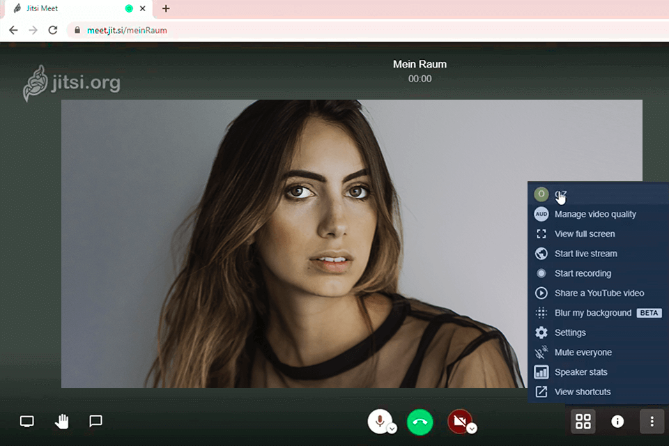Mute the microphone button

point(379,421)
